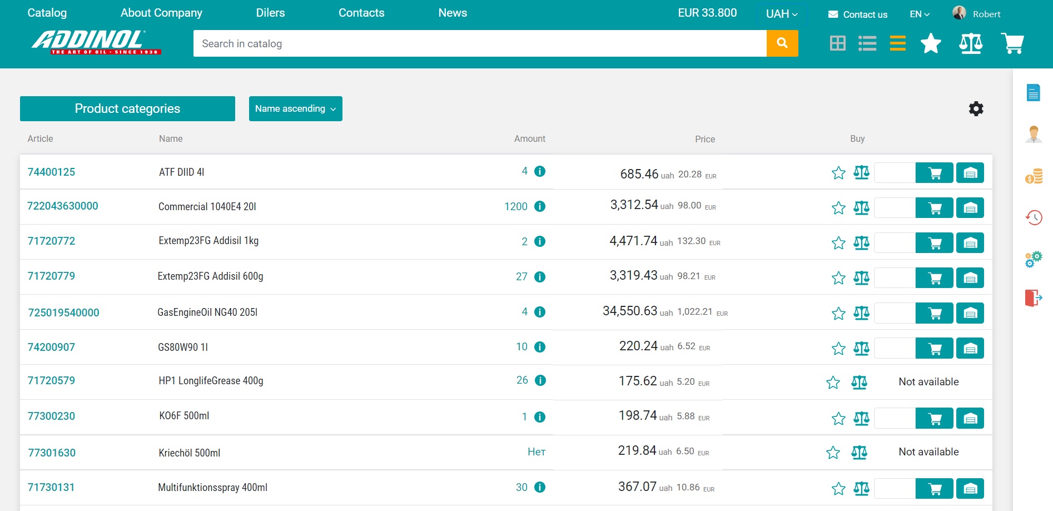Open coins balance icon in sidebar

click(1034, 176)
